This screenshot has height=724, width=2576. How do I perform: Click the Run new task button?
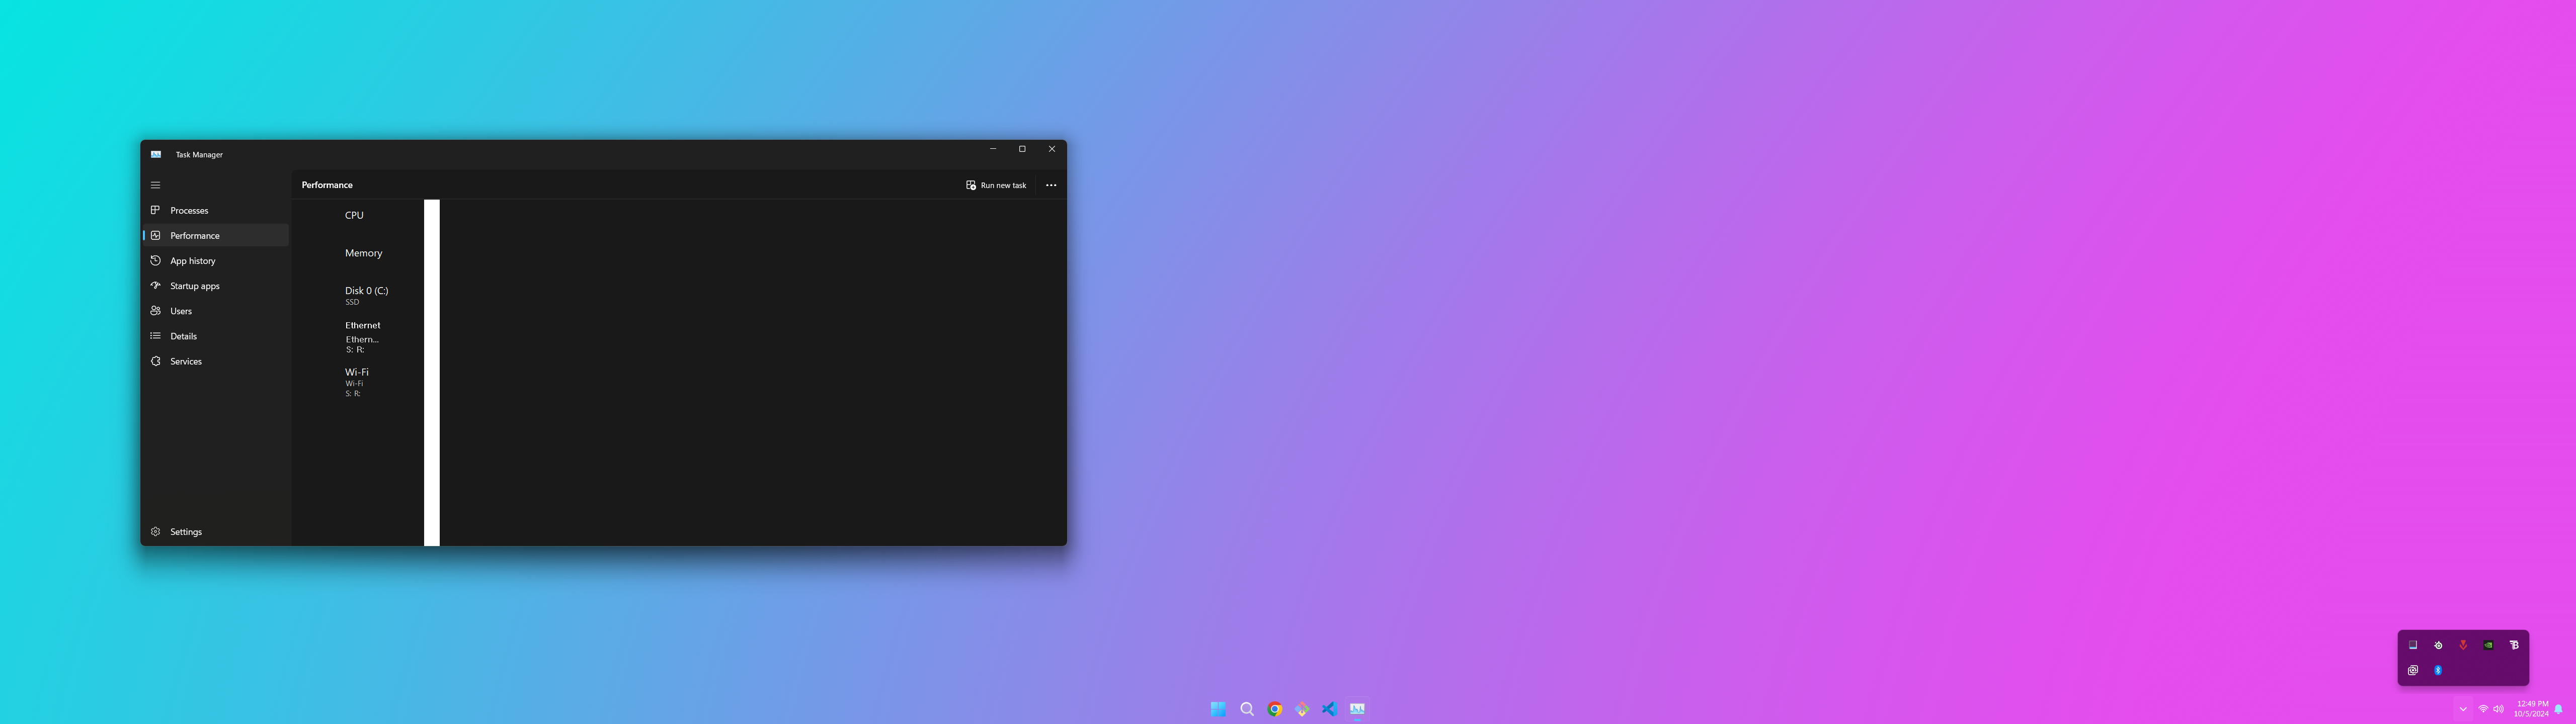(996, 185)
